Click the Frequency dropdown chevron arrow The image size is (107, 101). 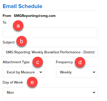click(x=94, y=72)
